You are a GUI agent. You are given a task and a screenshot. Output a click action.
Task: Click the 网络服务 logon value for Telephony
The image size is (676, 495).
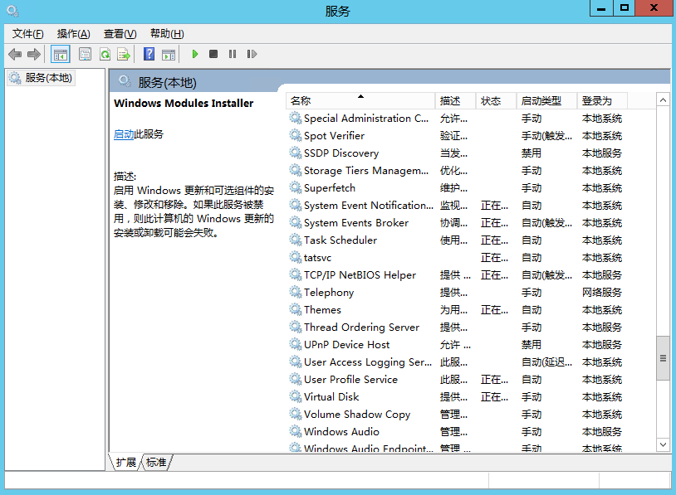tap(602, 292)
